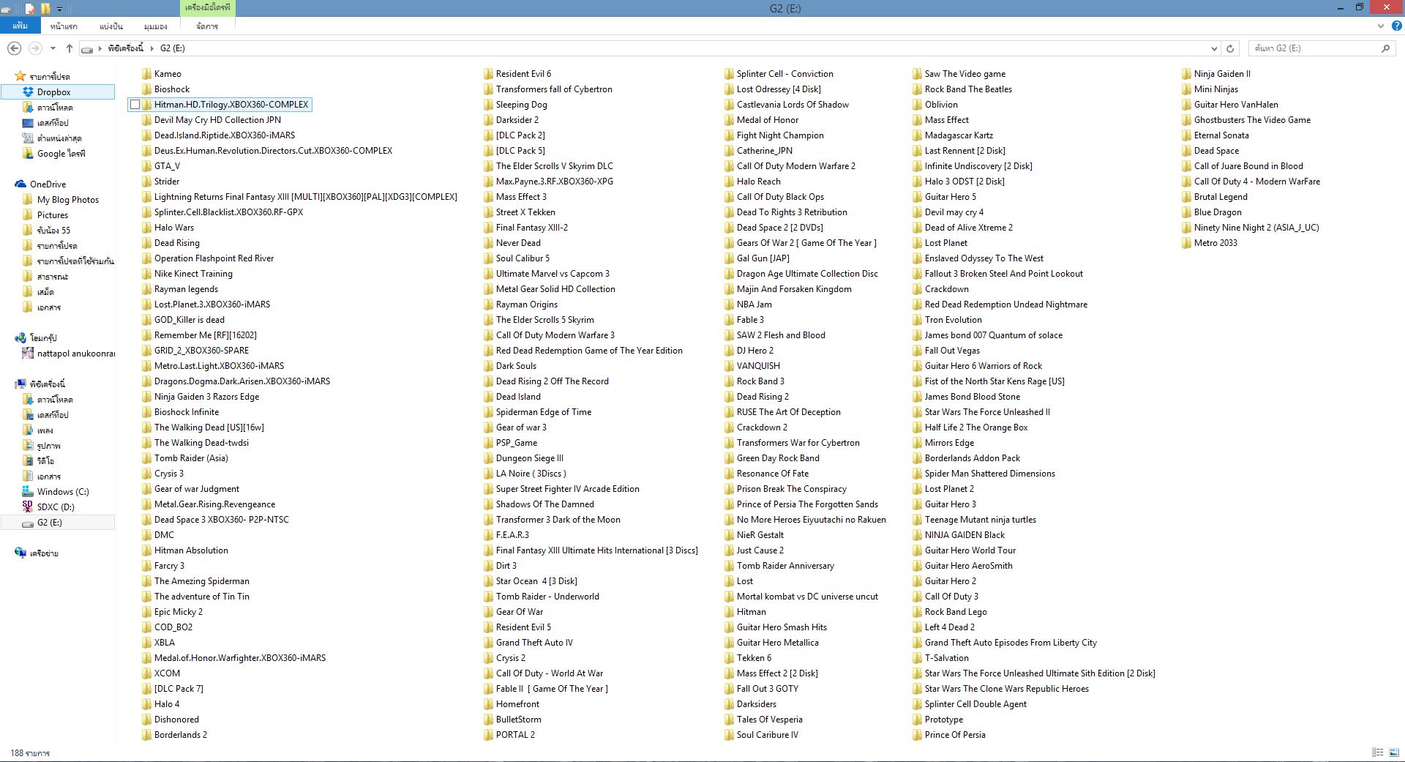Select the Dishonored folder
Image resolution: width=1405 pixels, height=762 pixels.
(176, 720)
